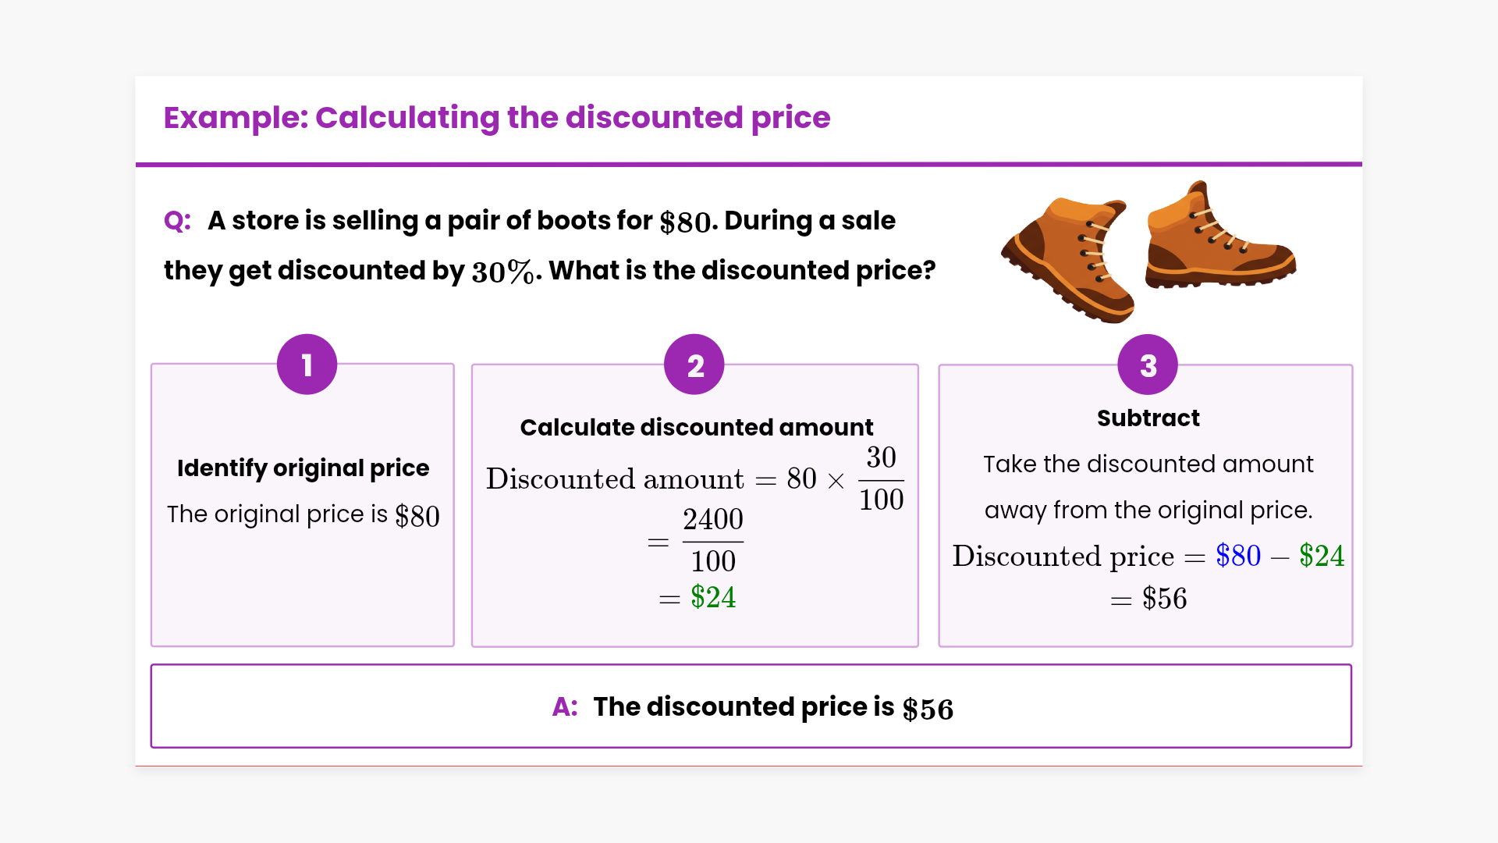Click the purple Q: question label
This screenshot has height=843, width=1498.
[x=177, y=221]
